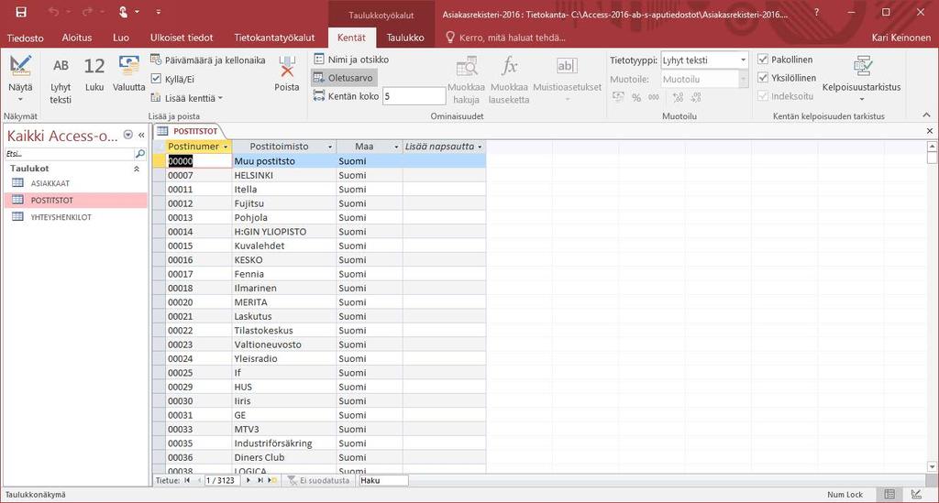Switch to the Taulukko tab
Viewport: 939px width, 503px height.
pyautogui.click(x=404, y=37)
